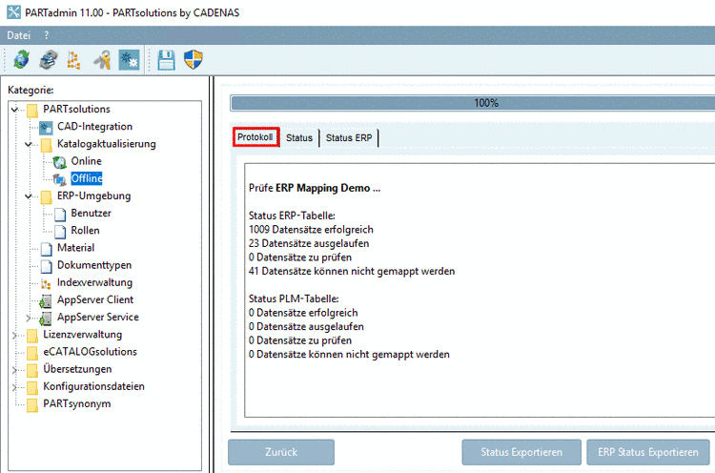
Task: Click the Konfigurationsdateien folder icon
Action: (31, 387)
